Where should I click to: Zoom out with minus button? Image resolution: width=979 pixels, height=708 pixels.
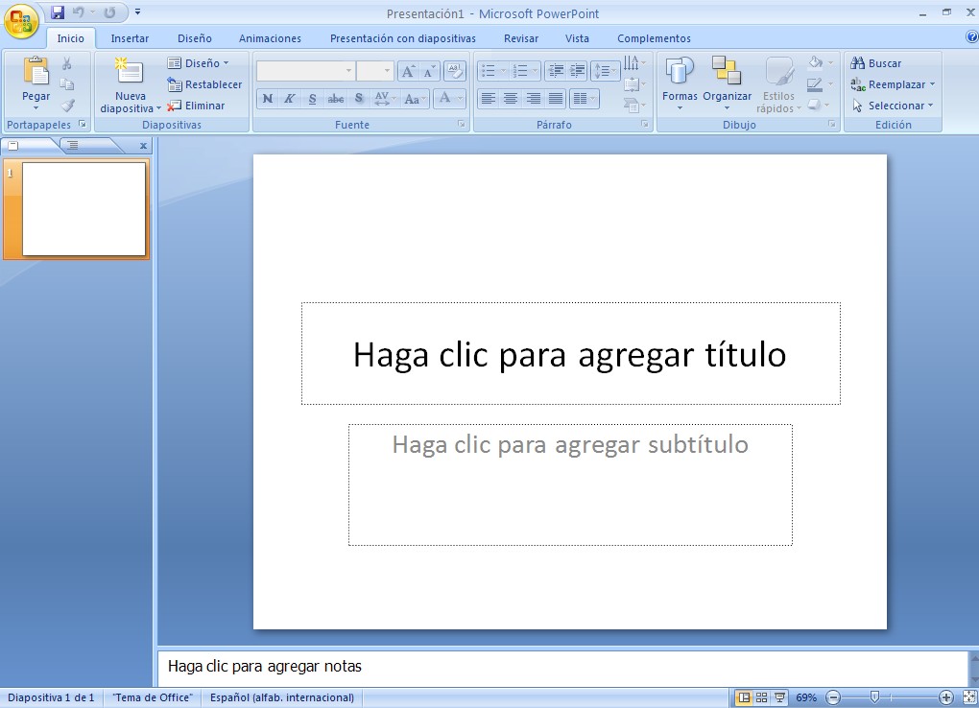click(x=833, y=697)
